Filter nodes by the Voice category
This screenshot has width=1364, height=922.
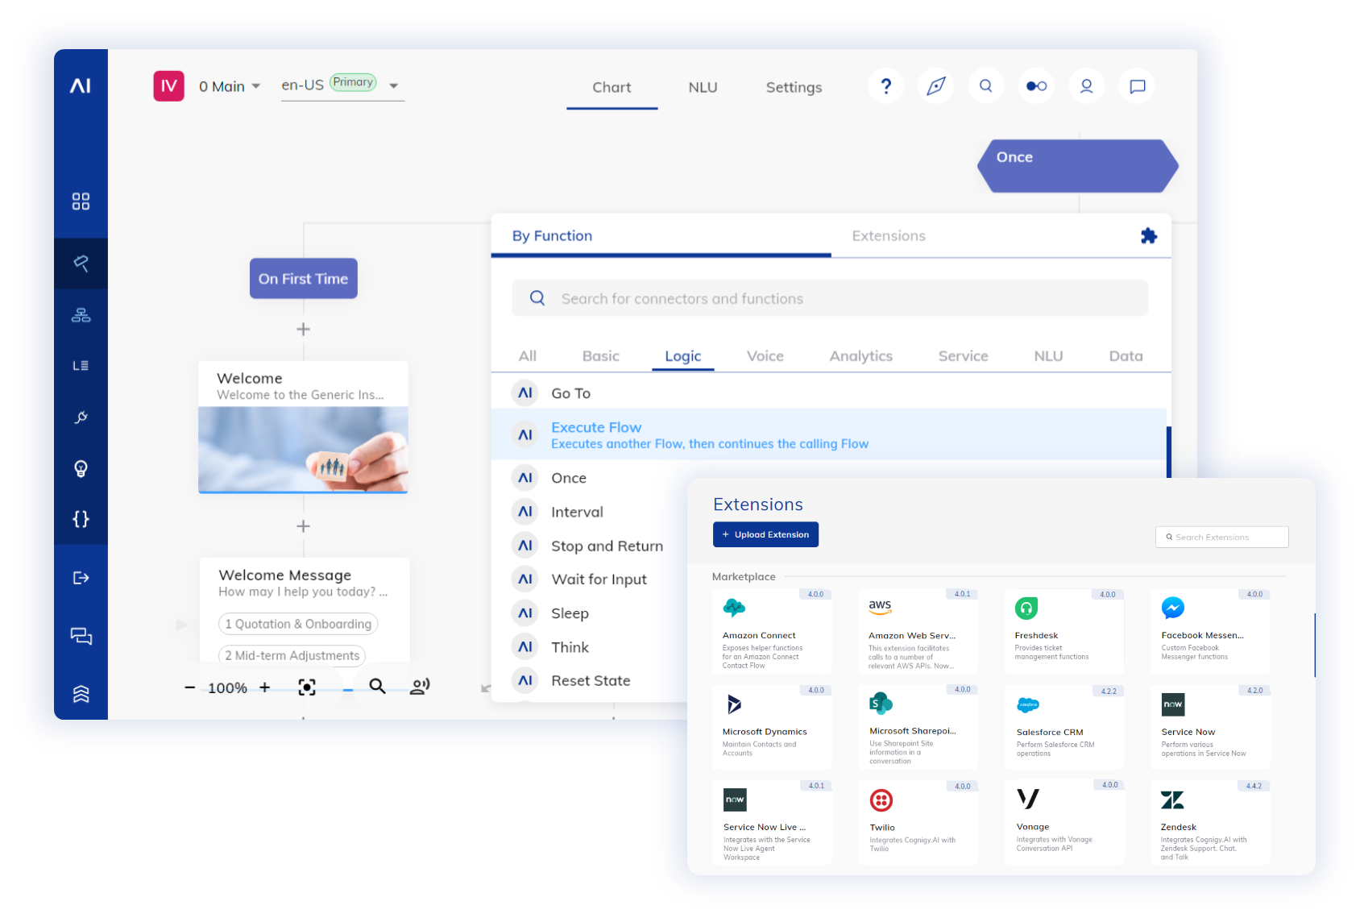point(765,355)
